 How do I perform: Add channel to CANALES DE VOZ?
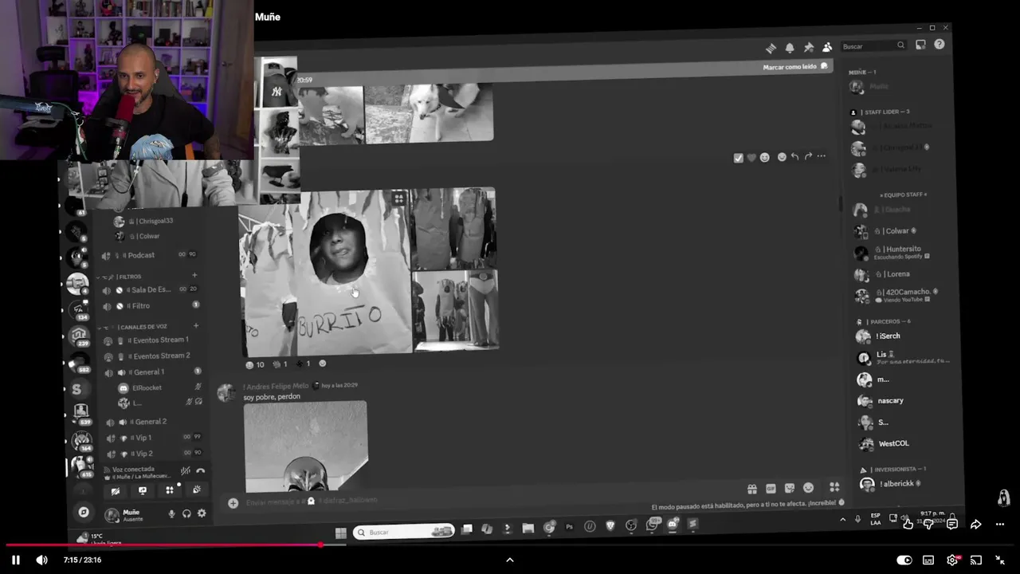click(196, 326)
